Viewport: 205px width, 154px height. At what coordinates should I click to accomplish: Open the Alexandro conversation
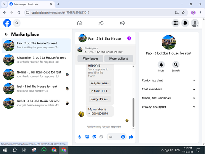coord(36,60)
